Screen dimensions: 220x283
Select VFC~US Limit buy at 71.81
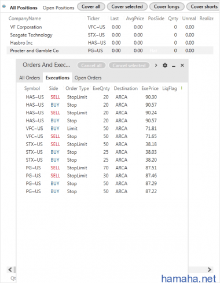pos(102,128)
